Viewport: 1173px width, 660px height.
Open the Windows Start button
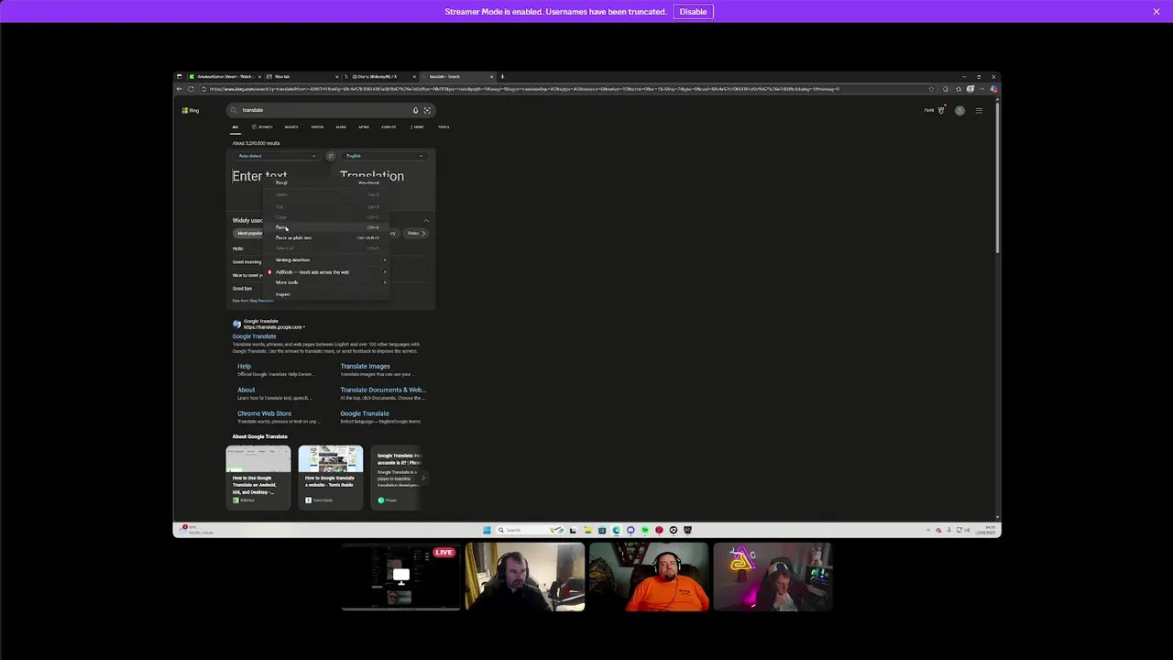(487, 530)
